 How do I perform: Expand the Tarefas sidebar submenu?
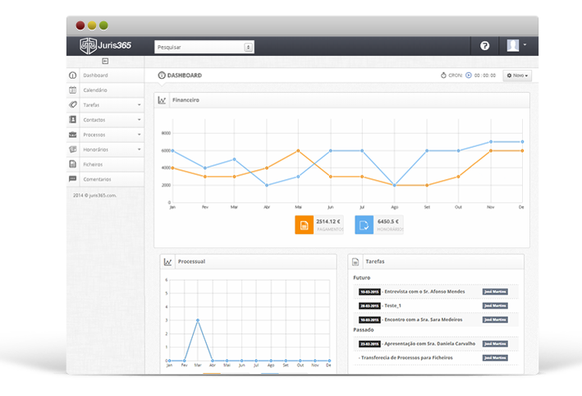click(x=139, y=105)
